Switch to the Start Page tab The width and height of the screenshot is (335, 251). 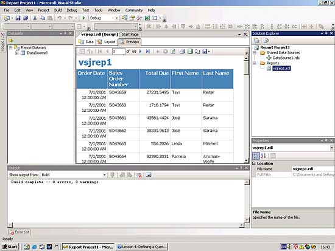tap(130, 34)
